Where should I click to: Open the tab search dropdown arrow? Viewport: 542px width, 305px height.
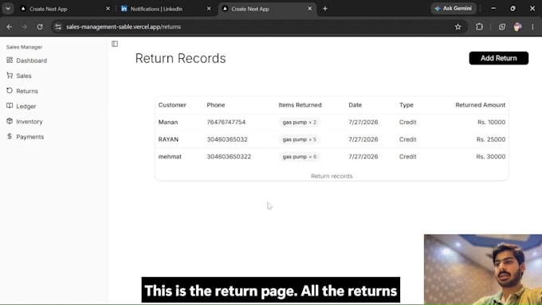(x=8, y=9)
